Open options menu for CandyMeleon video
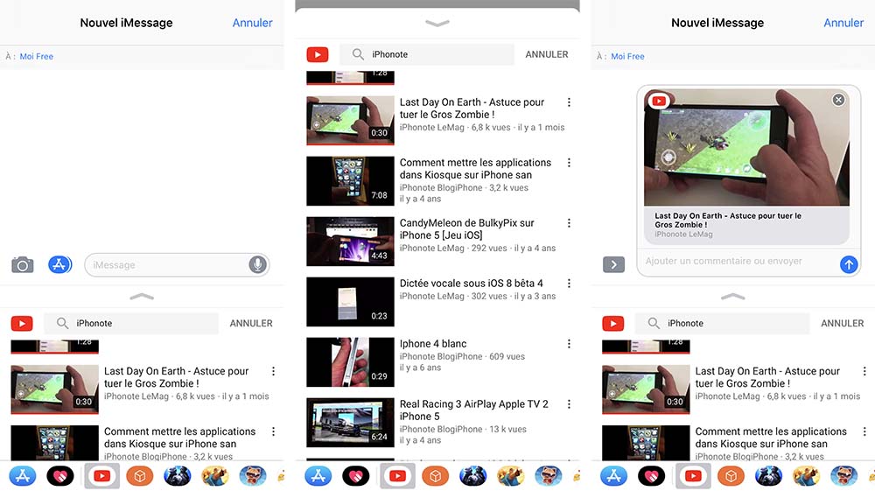Viewport: 875px width, 491px height. (569, 222)
